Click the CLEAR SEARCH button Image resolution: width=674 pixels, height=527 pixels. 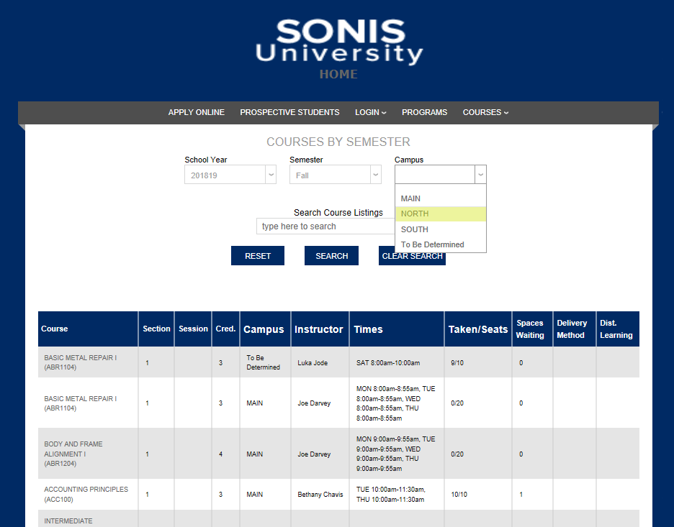pyautogui.click(x=412, y=256)
